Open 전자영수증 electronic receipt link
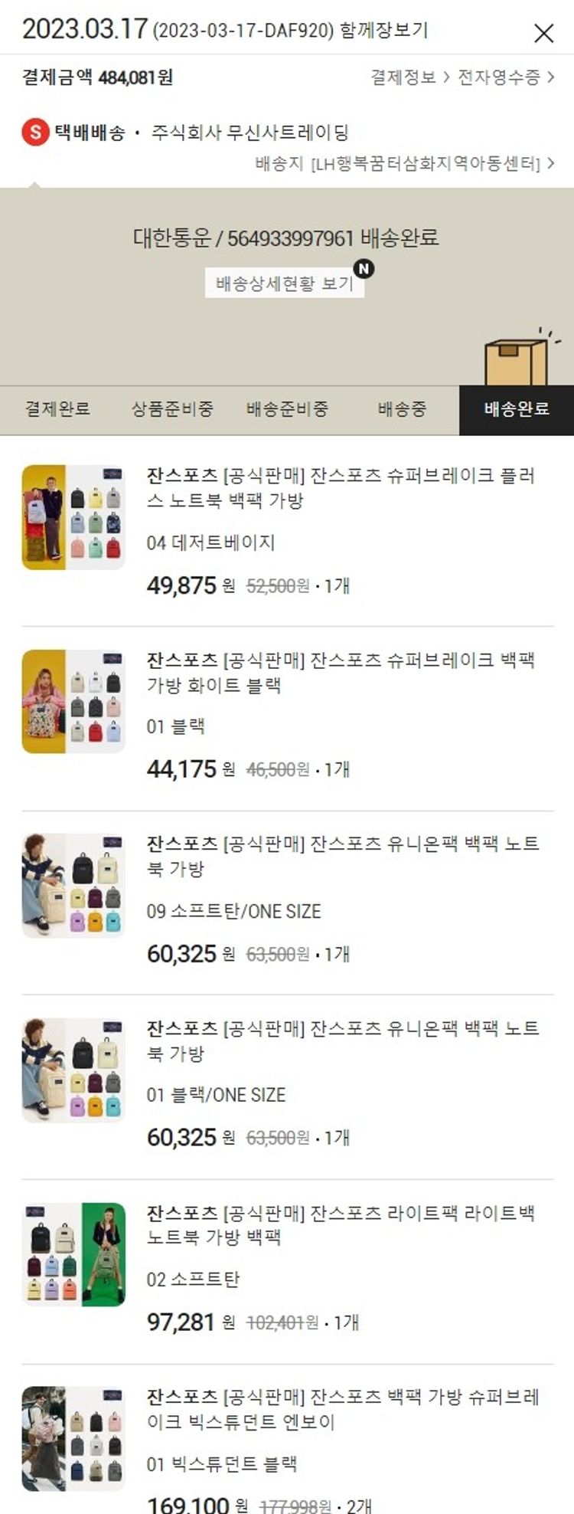574x1514 pixels. point(506,77)
